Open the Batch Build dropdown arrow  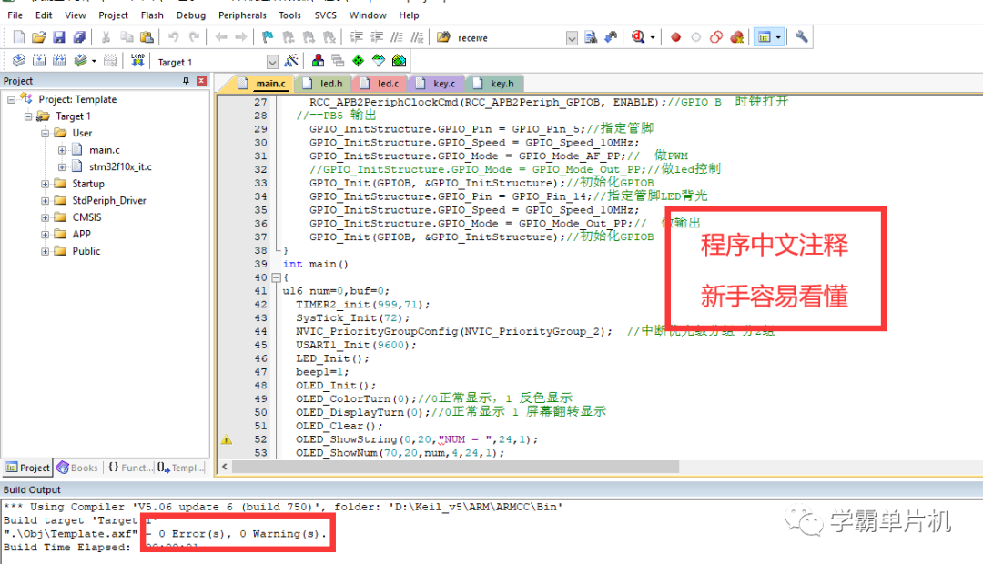[x=94, y=62]
